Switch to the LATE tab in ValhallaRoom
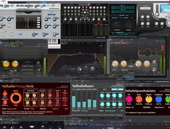The image size is (170, 129). pos(118,89)
